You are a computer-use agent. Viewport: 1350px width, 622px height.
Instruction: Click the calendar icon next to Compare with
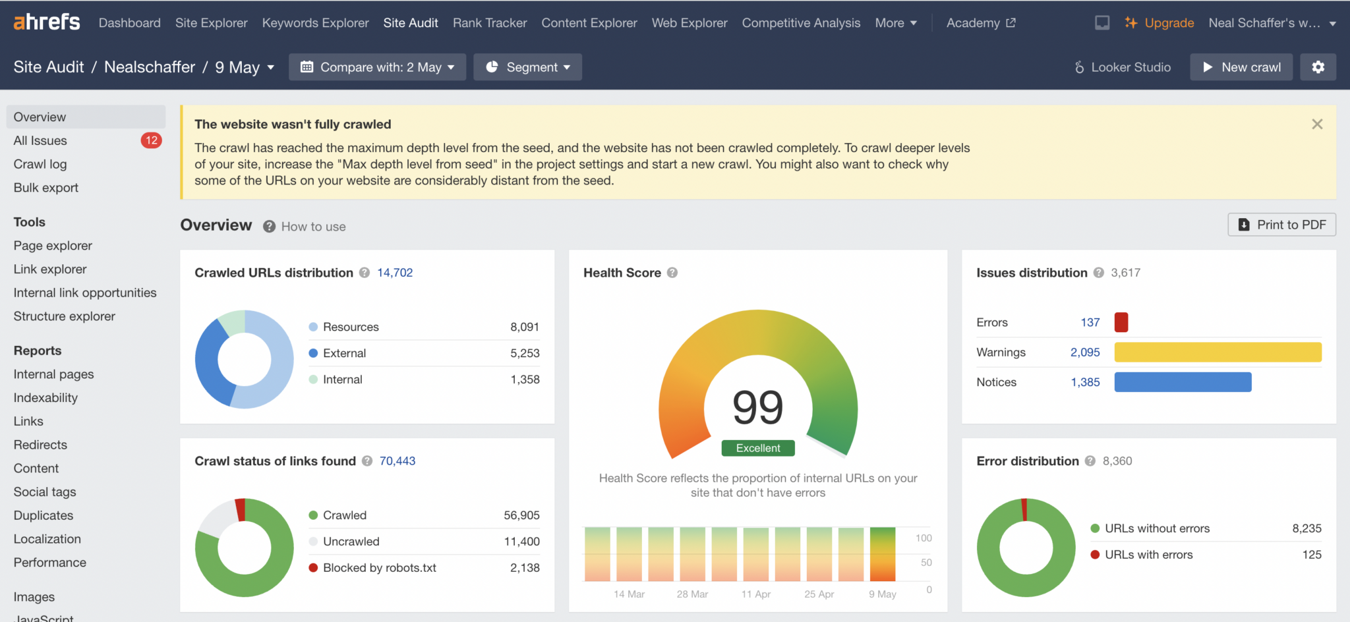coord(305,67)
